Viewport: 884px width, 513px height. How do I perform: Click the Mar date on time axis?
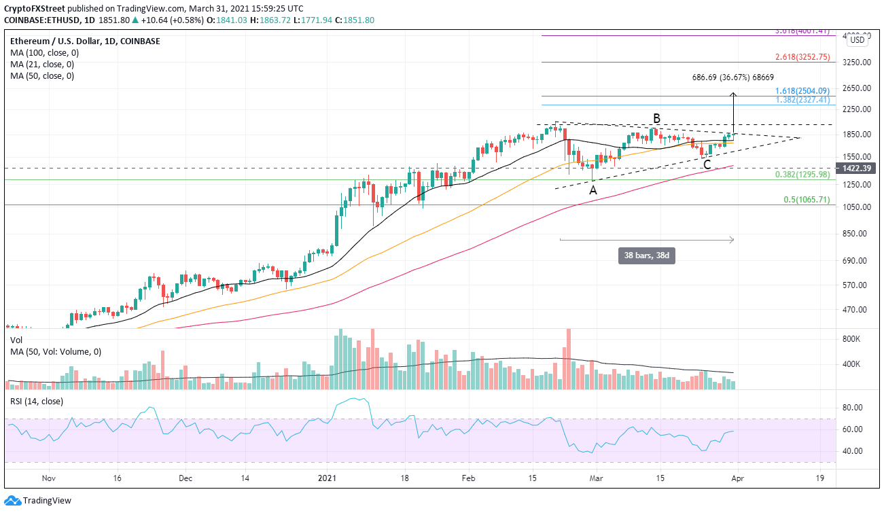click(595, 478)
